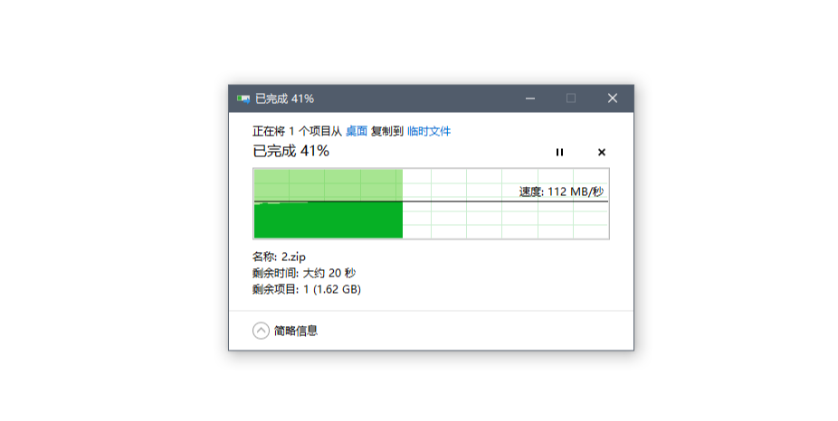
Task: Click the 已完成 41% title bar text
Action: point(284,98)
